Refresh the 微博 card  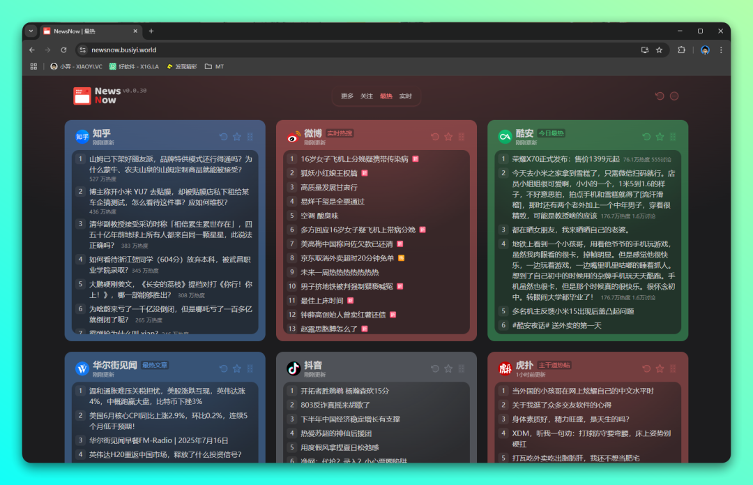point(435,137)
